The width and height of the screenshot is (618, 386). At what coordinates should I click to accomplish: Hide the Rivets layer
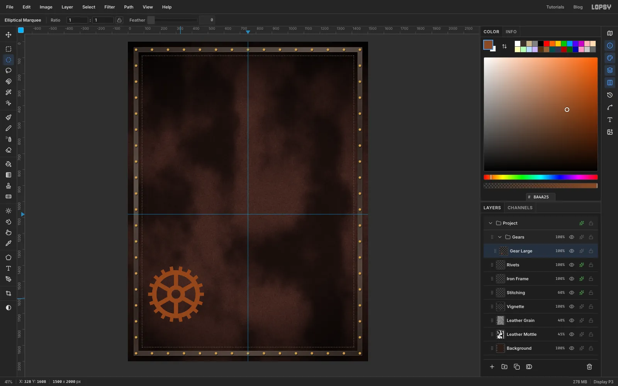coord(572,265)
